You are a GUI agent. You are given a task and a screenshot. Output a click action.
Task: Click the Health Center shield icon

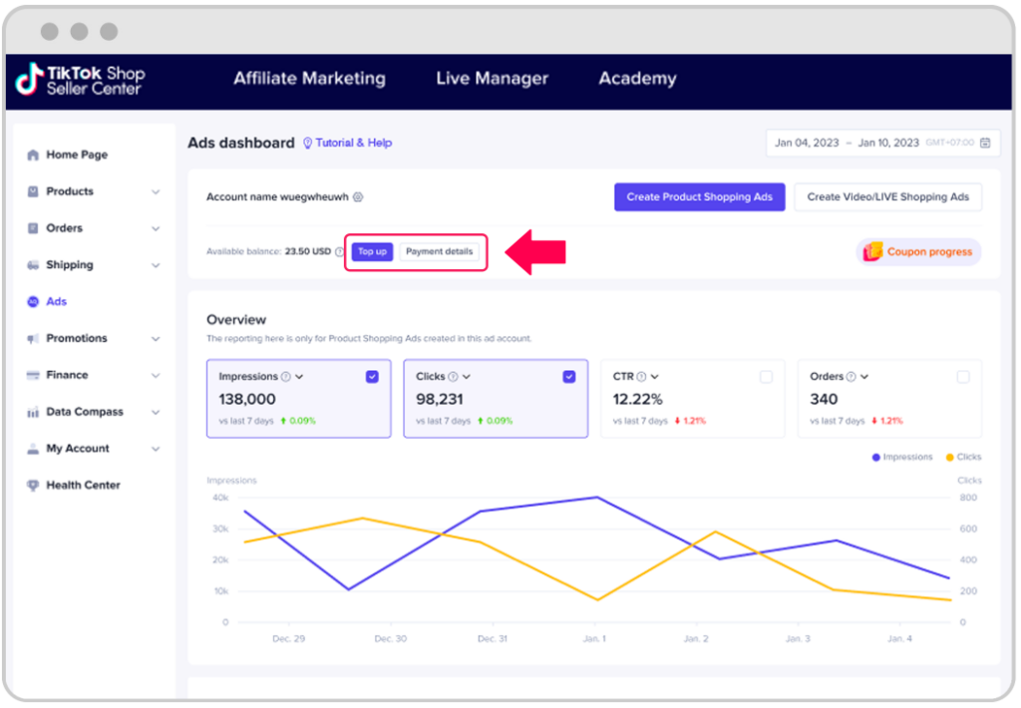(33, 486)
